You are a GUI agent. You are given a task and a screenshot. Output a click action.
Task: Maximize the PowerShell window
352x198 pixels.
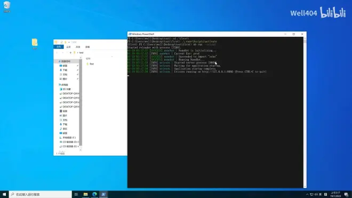(x=294, y=34)
